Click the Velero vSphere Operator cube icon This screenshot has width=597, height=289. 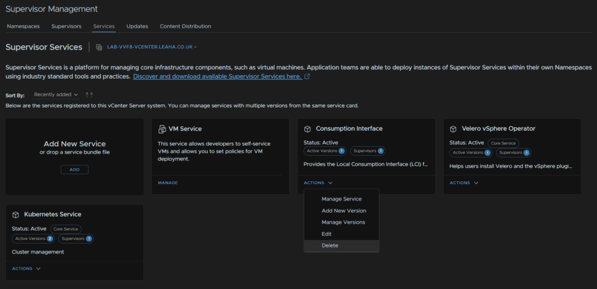point(453,129)
